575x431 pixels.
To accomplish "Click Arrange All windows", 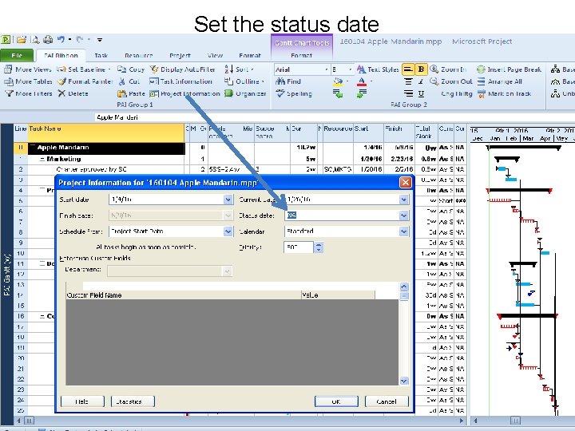I will [500, 81].
